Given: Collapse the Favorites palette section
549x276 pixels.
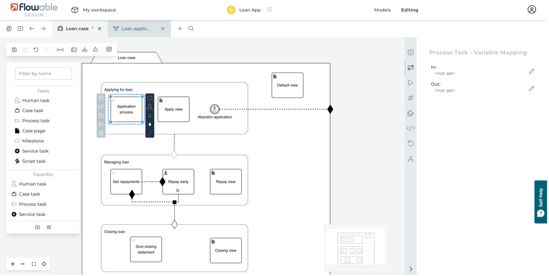Looking at the screenshot, I should pos(43,174).
